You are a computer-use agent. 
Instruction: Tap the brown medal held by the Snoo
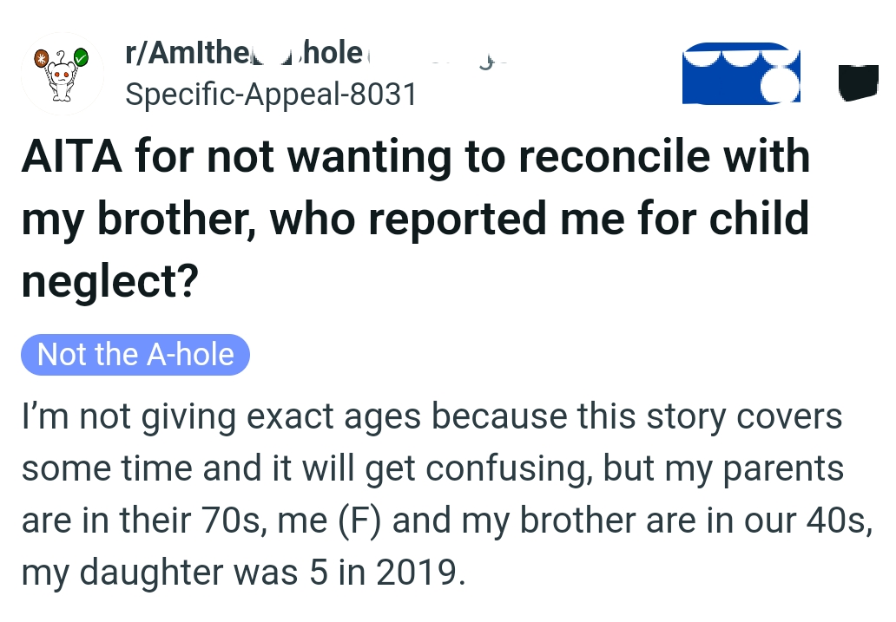click(x=40, y=59)
